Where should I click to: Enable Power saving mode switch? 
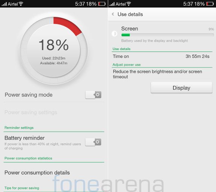tap(93, 95)
